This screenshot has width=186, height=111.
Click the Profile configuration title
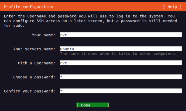click(x=28, y=7)
